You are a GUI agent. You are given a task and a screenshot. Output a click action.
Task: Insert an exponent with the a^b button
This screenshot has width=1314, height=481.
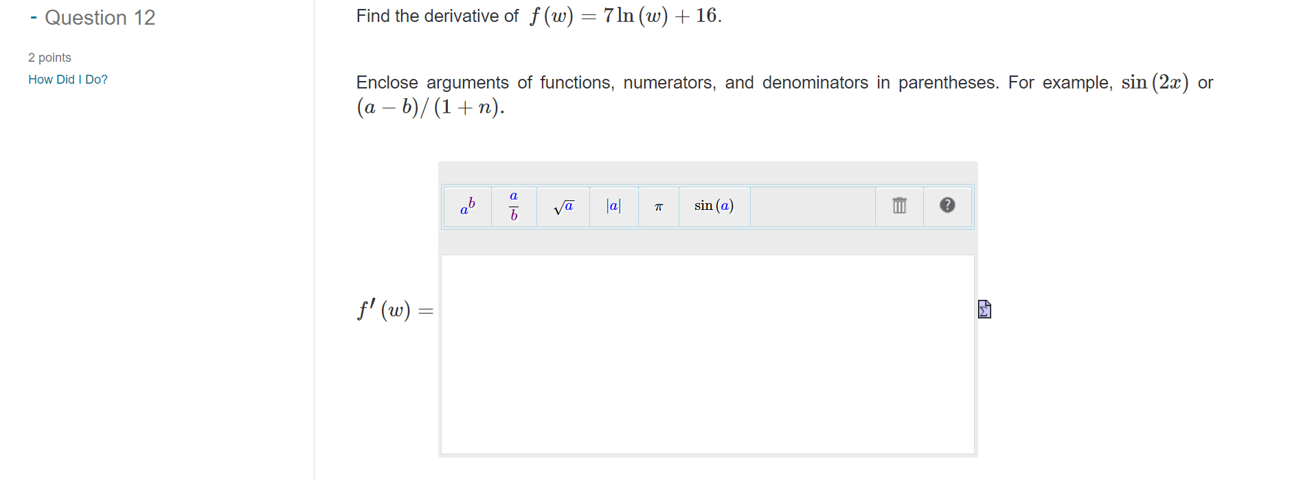coord(468,207)
